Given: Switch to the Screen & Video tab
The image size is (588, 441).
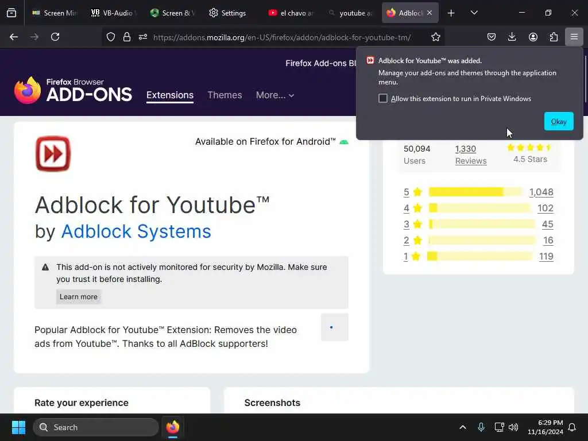Looking at the screenshot, I should click(173, 13).
